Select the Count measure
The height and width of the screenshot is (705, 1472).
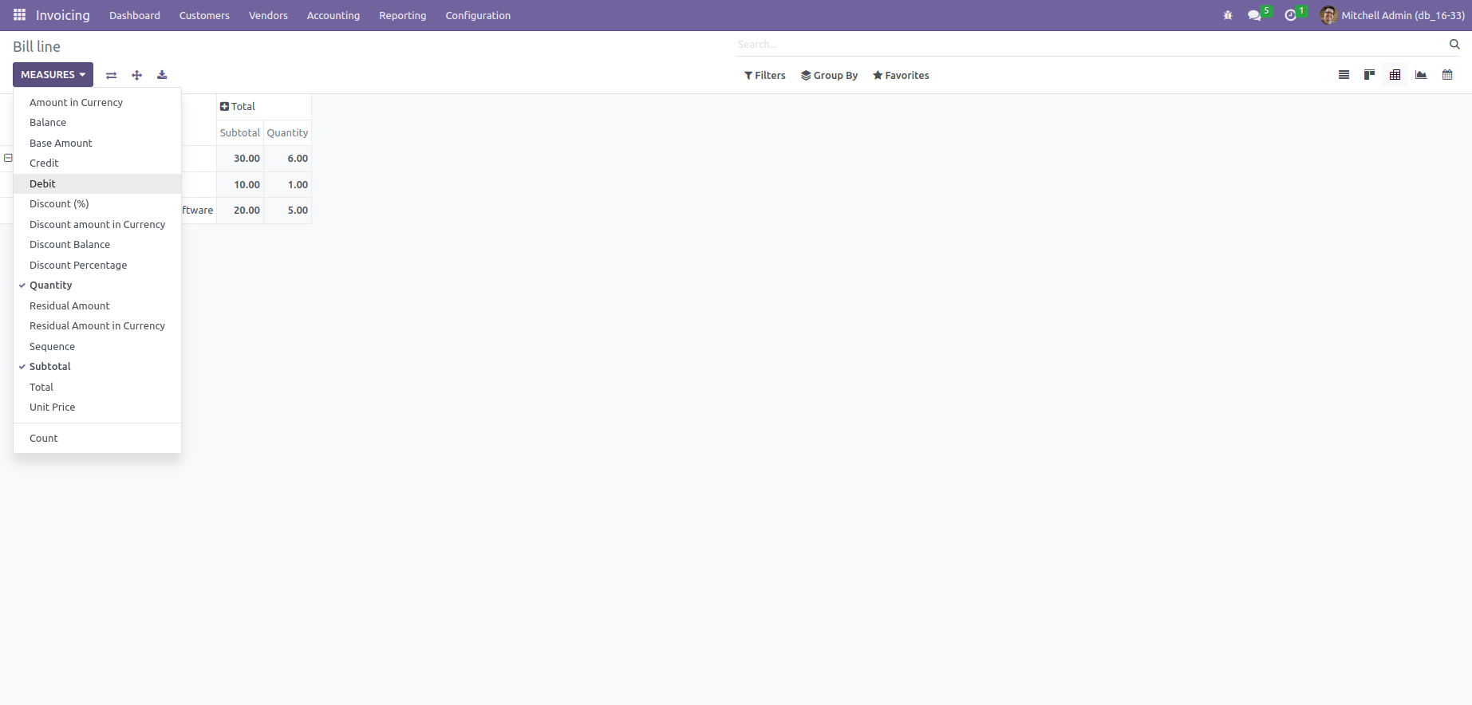tap(97, 438)
